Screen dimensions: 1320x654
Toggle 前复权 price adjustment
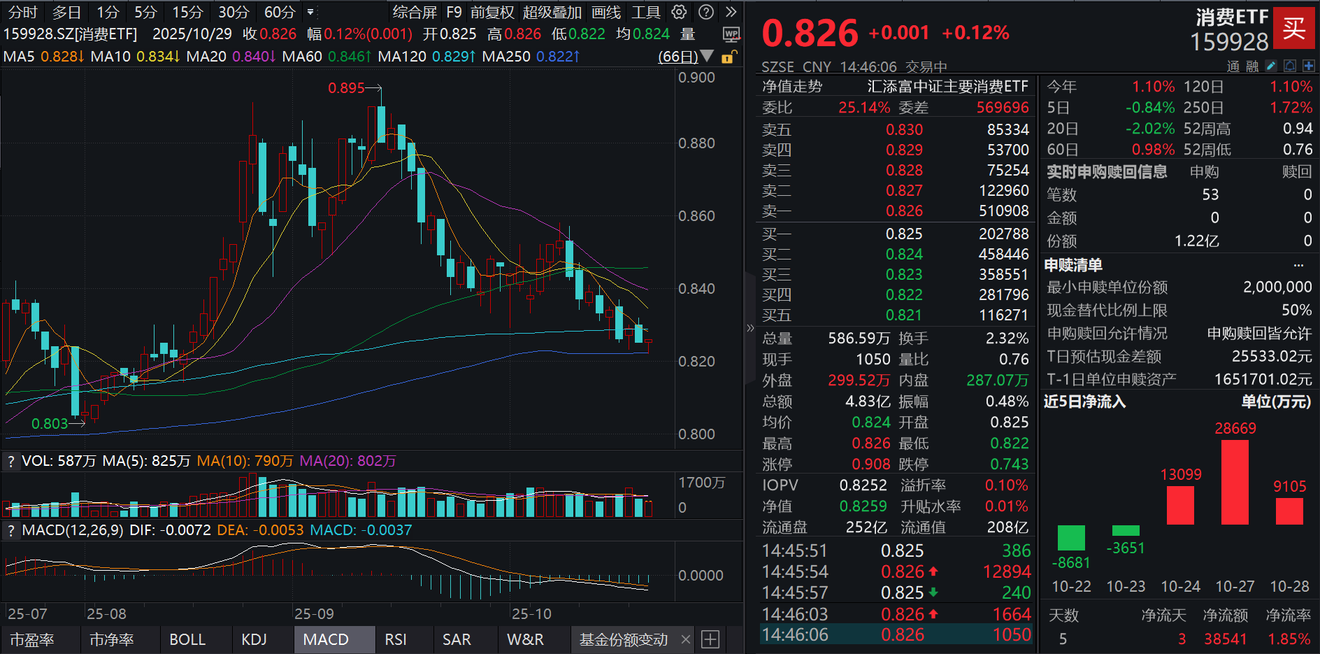[x=492, y=12]
